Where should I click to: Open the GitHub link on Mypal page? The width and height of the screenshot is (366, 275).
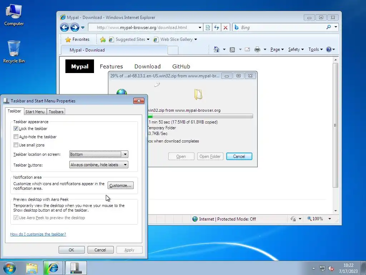(x=181, y=66)
